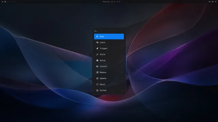Screen dimensions: 218x122
Task: Click the icon beside Style
Action: pyautogui.click(x=97, y=54)
